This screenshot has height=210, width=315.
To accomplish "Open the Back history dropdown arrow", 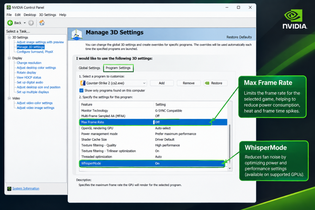I will coord(25,23).
